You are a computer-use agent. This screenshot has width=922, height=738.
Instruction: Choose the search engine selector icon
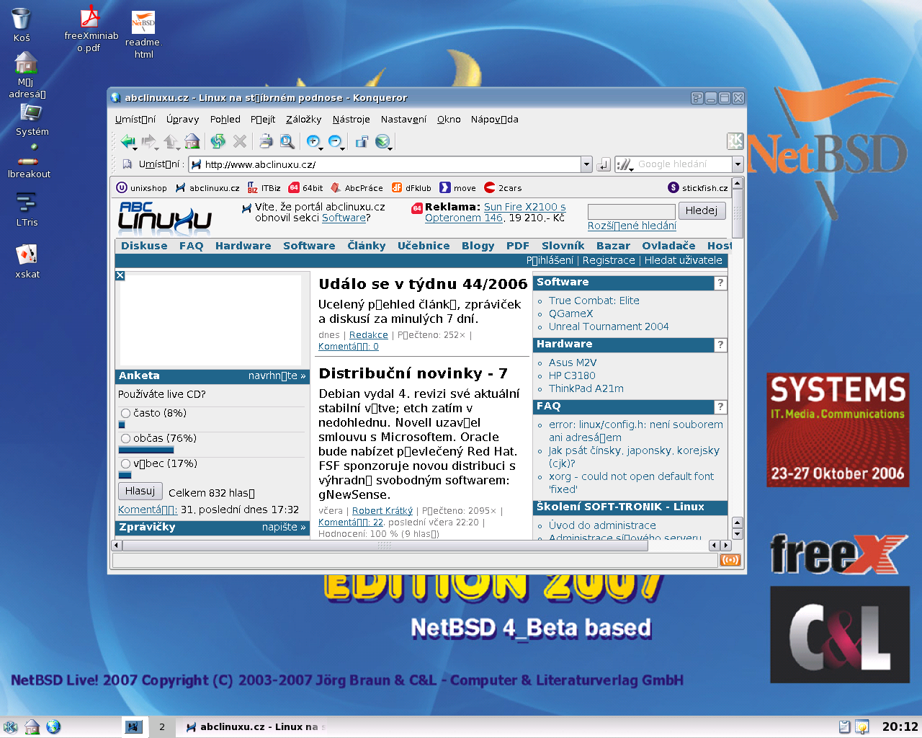click(625, 164)
